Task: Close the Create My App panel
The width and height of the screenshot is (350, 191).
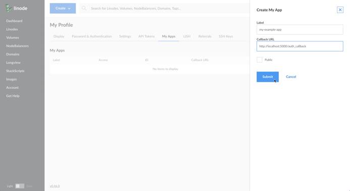Action: tap(340, 10)
